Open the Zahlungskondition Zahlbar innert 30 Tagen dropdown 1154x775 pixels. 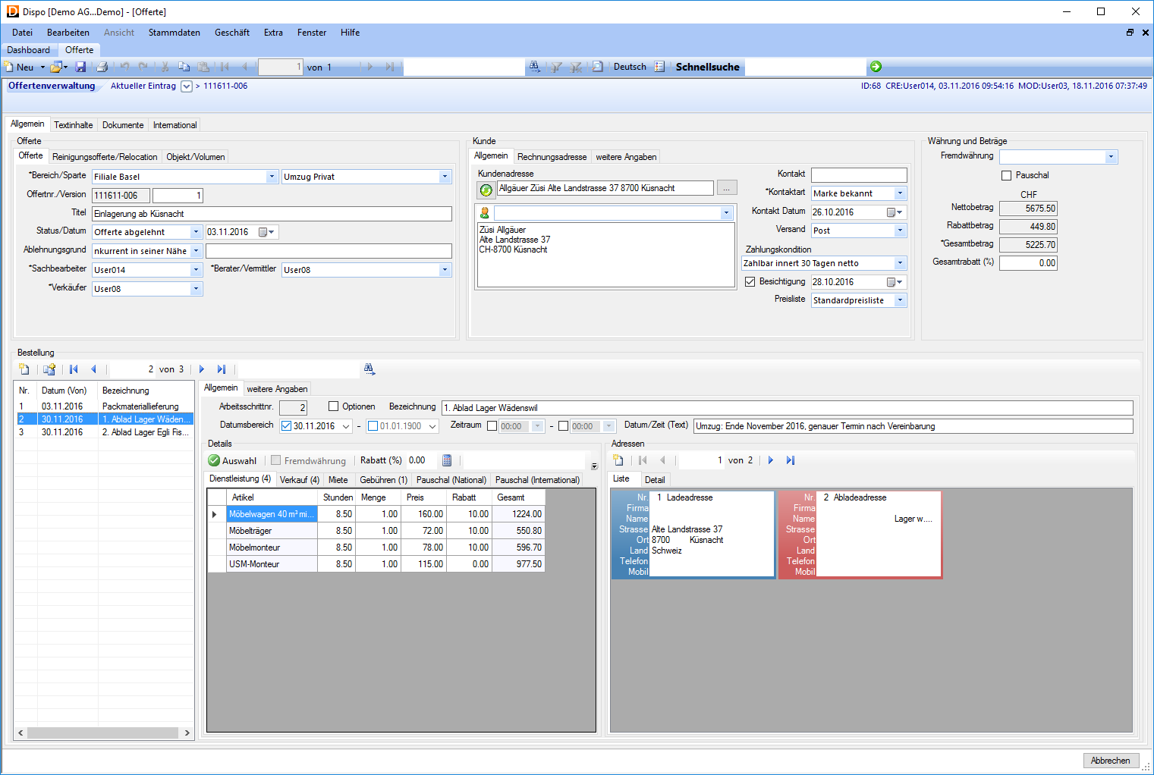pyautogui.click(x=900, y=263)
